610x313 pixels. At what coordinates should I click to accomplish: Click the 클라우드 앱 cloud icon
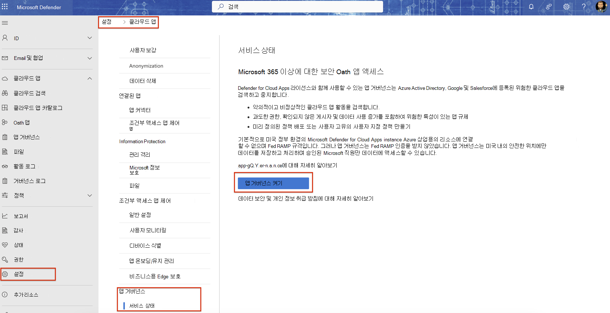5,79
